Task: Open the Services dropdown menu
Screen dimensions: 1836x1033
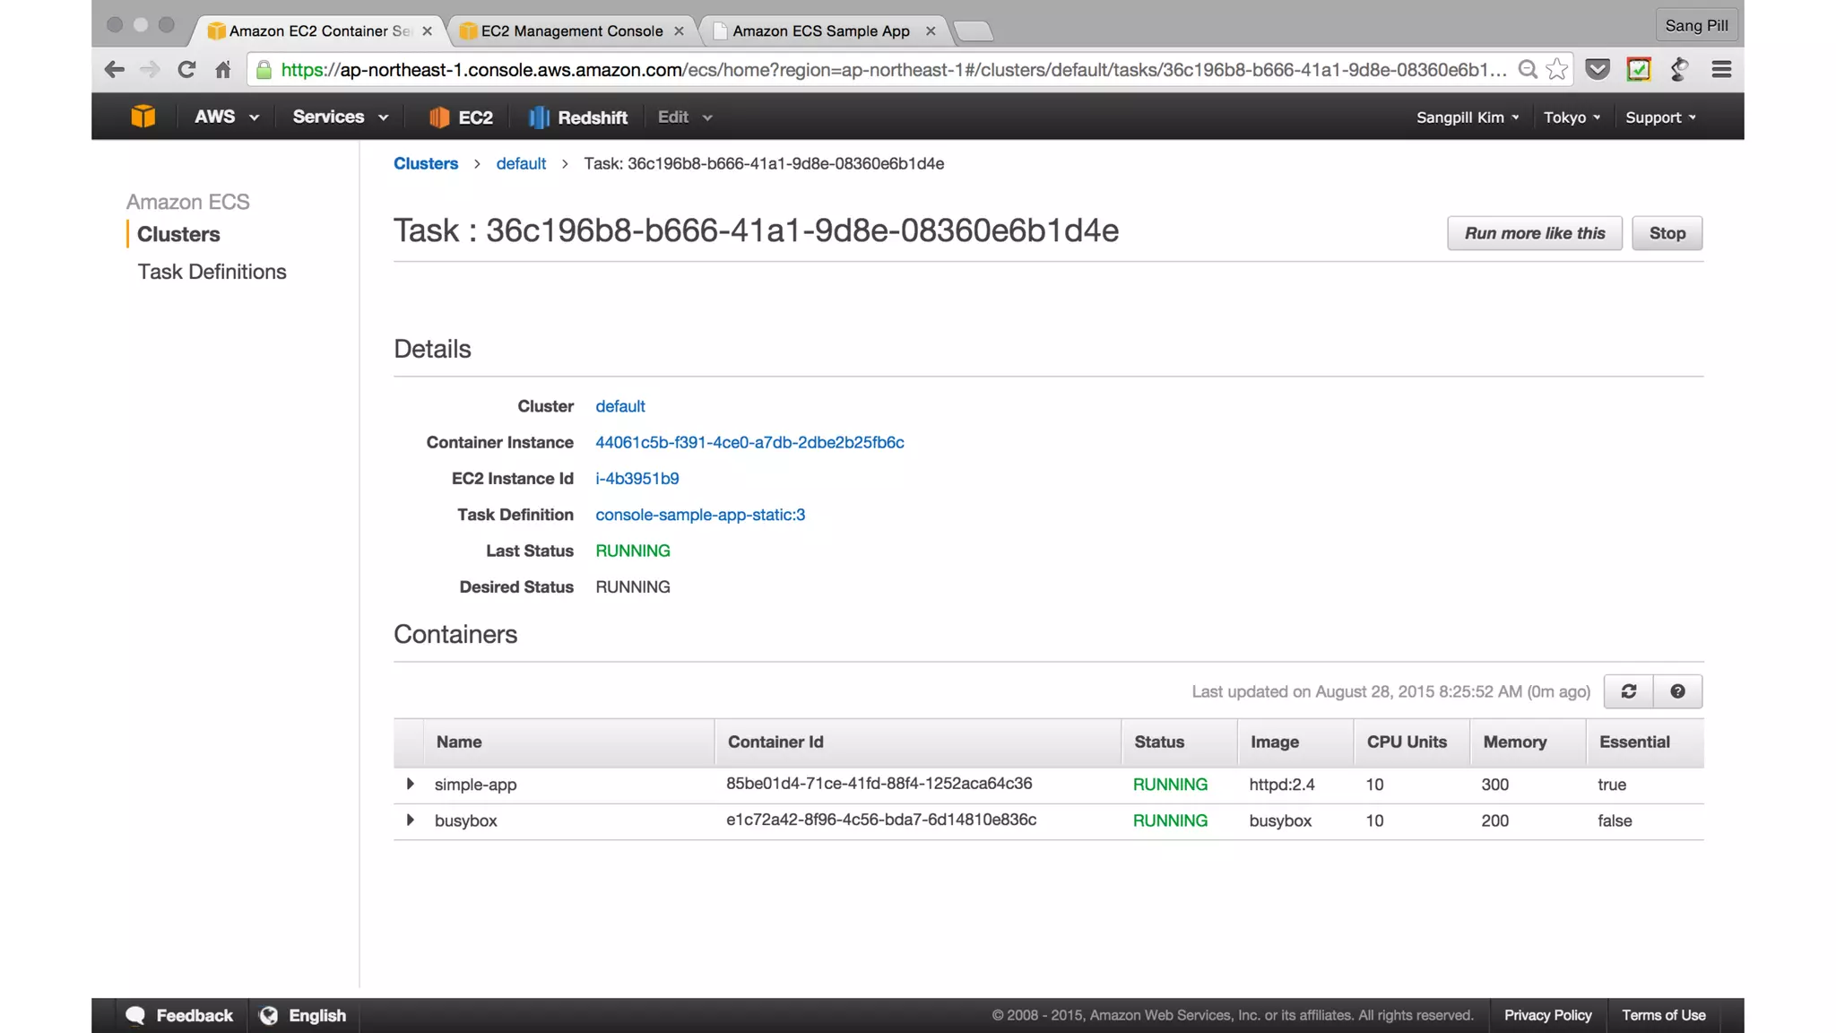Action: pos(340,117)
